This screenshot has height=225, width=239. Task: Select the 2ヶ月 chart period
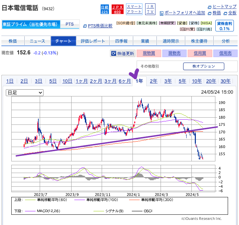(96, 81)
